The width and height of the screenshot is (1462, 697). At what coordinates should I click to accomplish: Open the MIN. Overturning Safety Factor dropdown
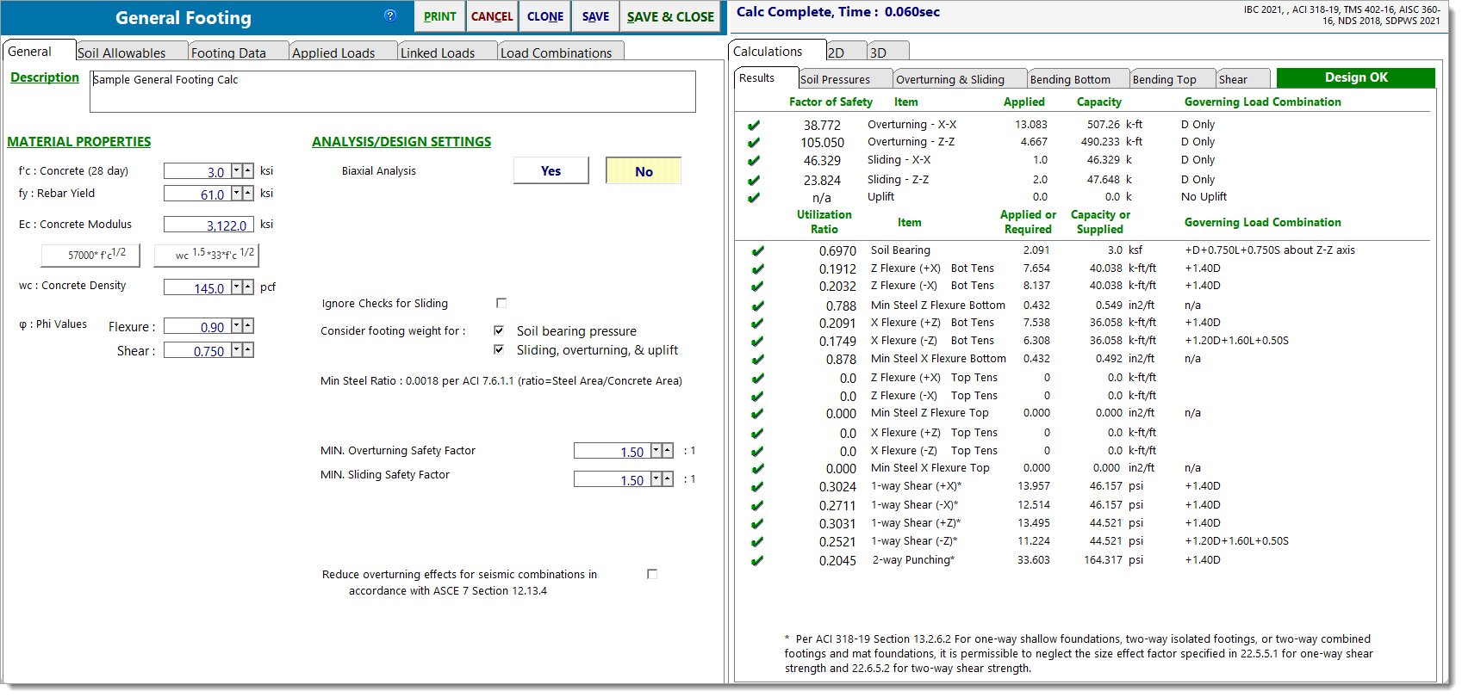point(656,452)
